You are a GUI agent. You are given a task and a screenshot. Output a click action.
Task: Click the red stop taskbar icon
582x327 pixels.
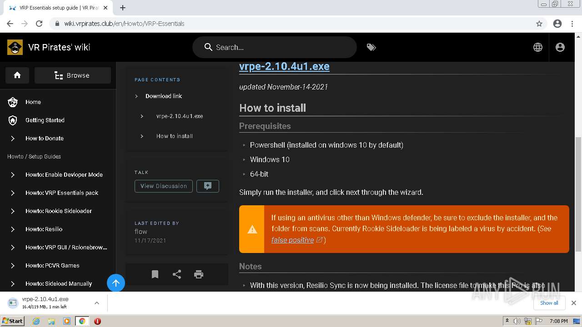tap(97, 321)
